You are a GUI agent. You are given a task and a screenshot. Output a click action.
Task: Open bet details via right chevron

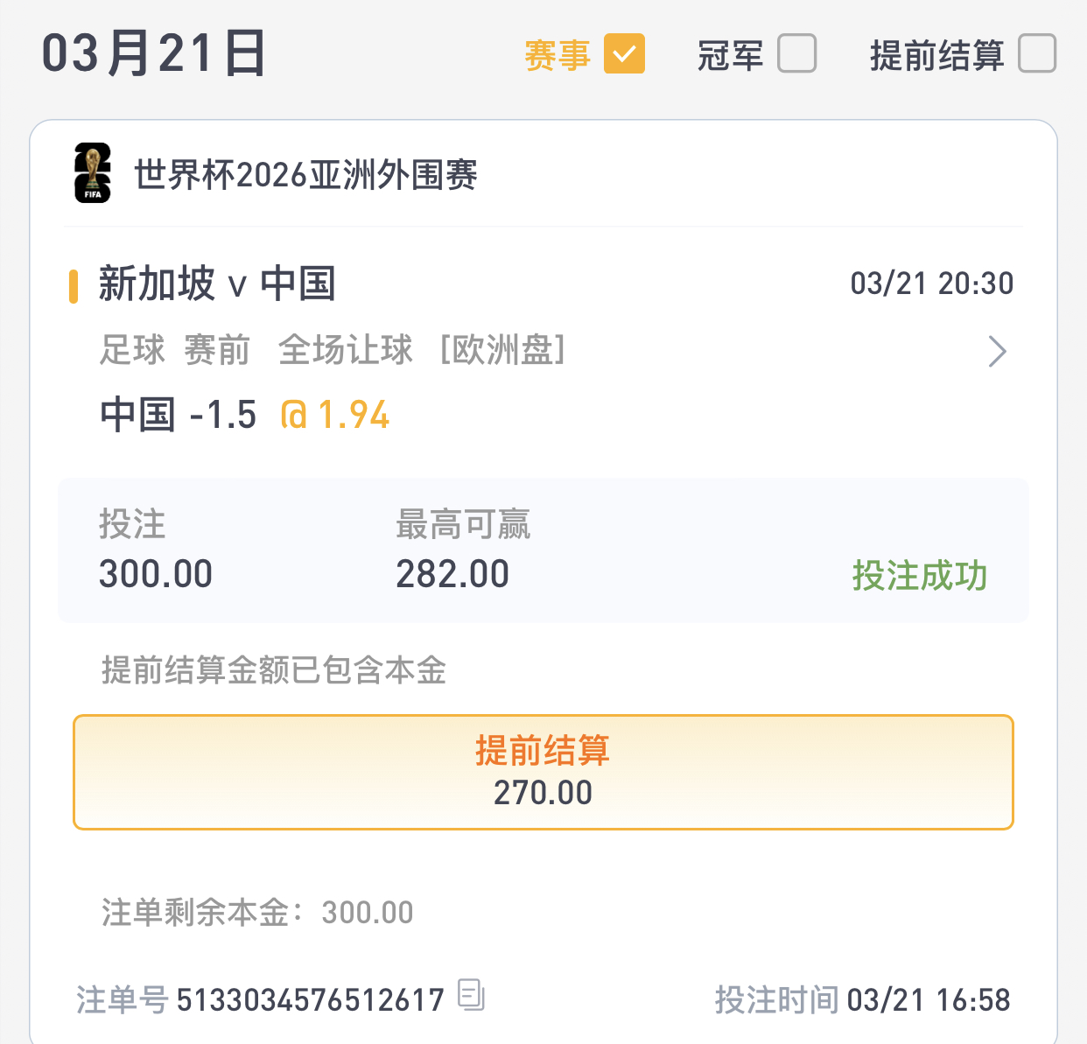tap(997, 352)
